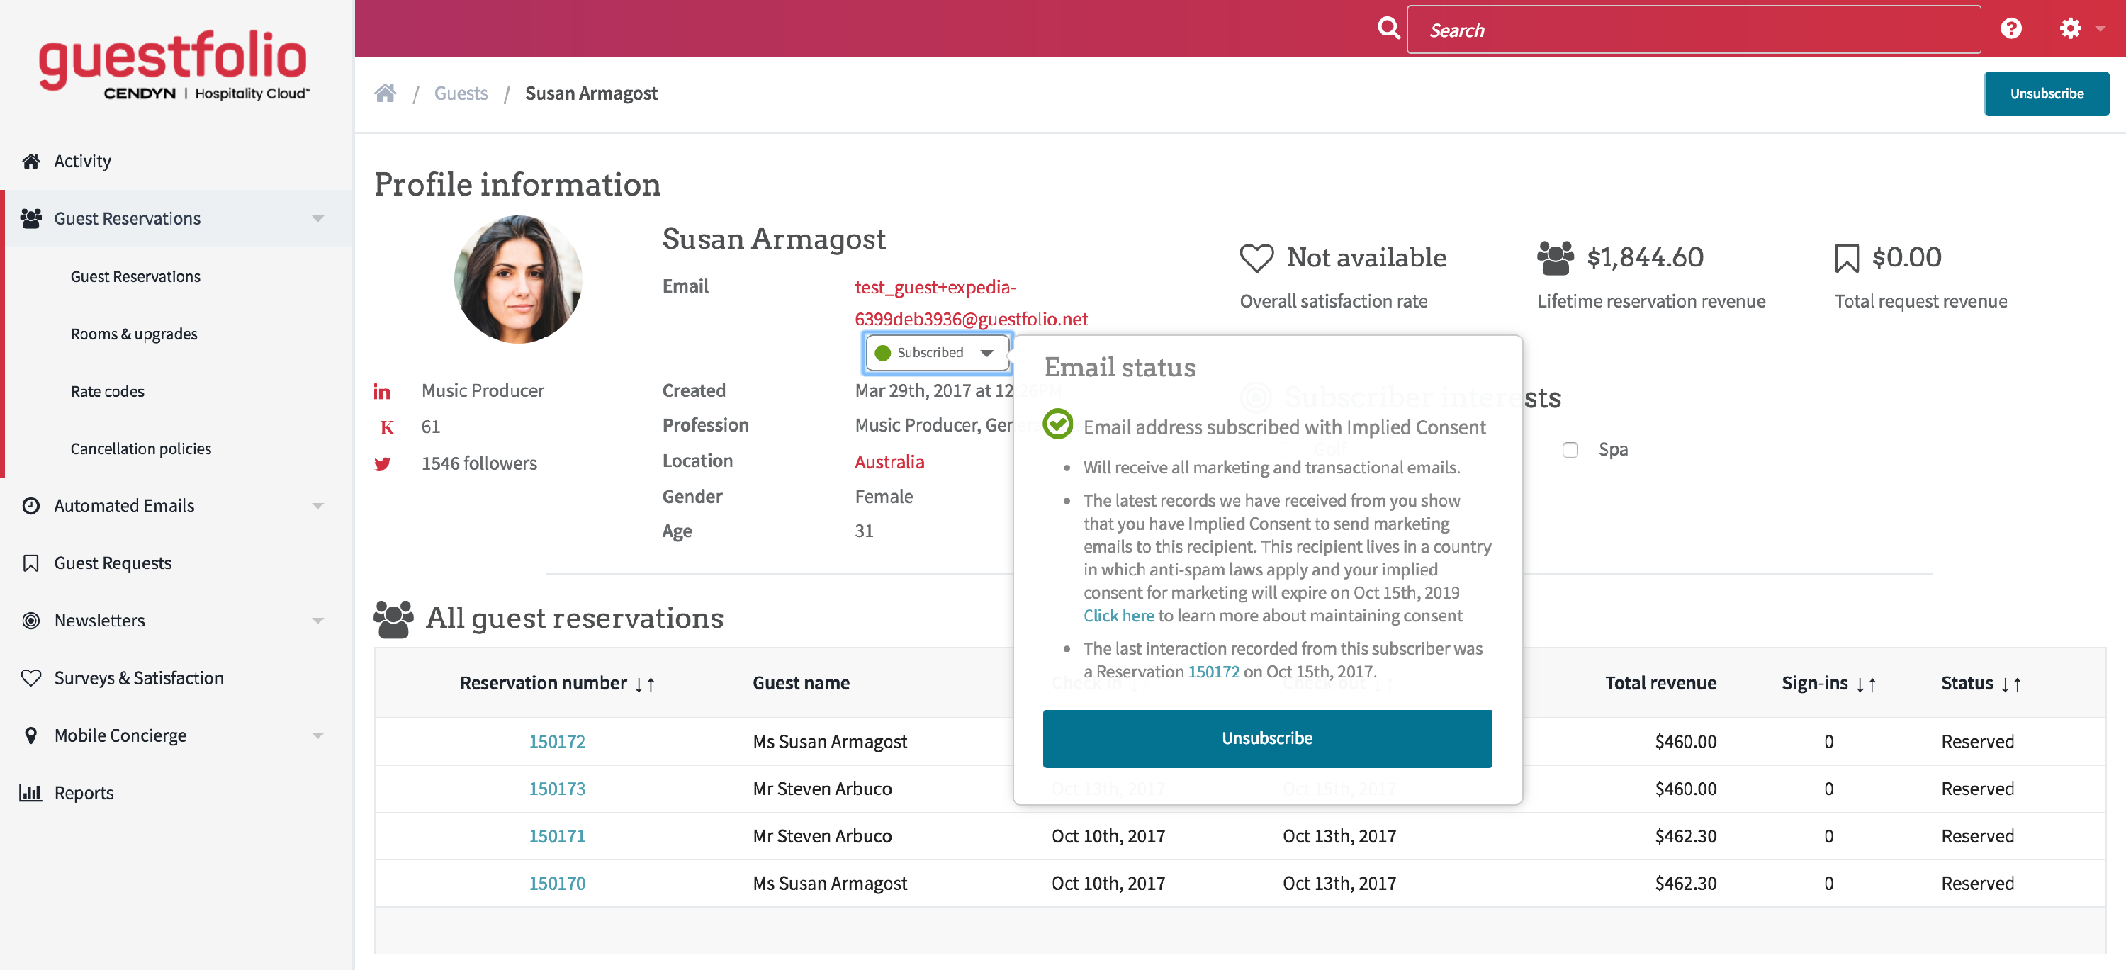Open Reports menu item
The width and height of the screenshot is (2126, 970).
84,793
